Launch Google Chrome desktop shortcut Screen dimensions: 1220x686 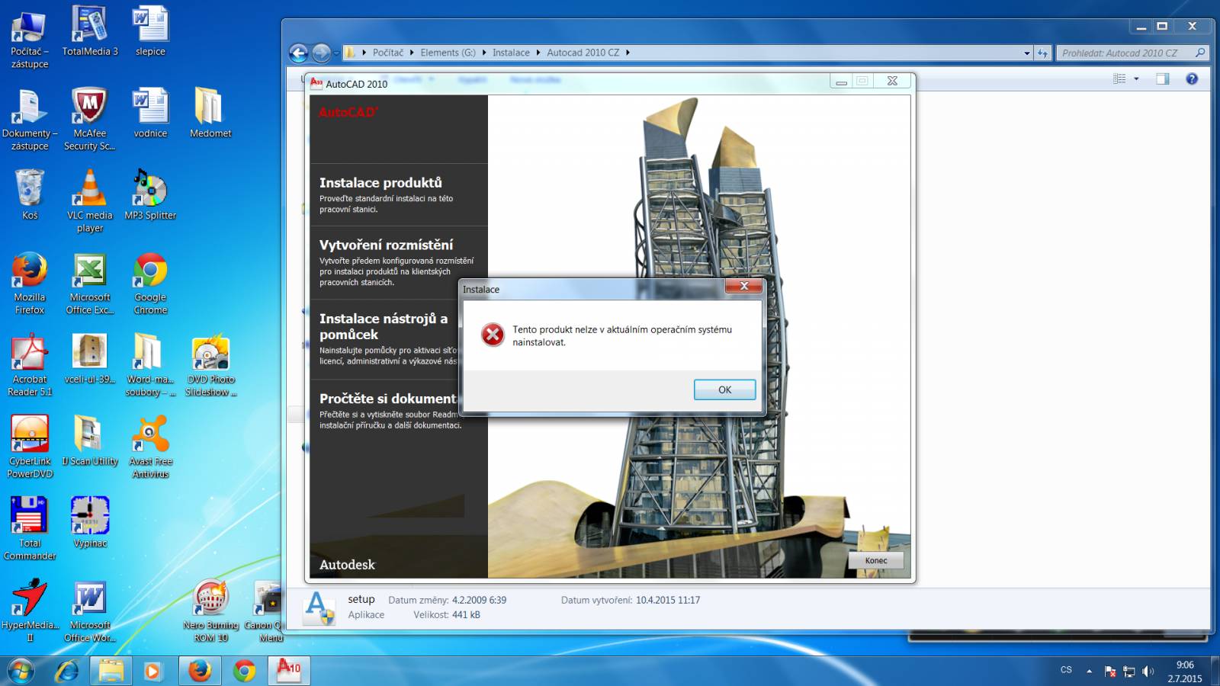coord(150,284)
